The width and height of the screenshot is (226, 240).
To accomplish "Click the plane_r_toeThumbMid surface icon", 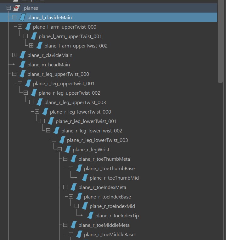I will (x=85, y=178).
